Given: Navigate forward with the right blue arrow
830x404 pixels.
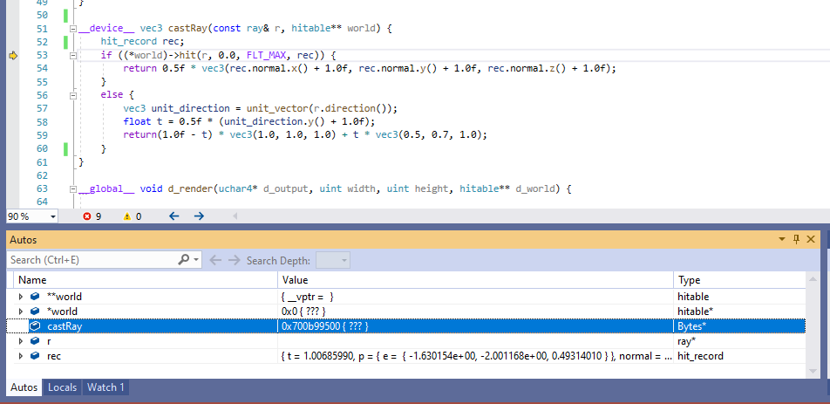Looking at the screenshot, I should pyautogui.click(x=199, y=216).
